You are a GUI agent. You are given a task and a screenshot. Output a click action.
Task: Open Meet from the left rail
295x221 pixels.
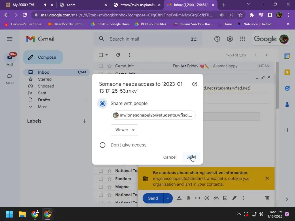pyautogui.click(x=10, y=79)
